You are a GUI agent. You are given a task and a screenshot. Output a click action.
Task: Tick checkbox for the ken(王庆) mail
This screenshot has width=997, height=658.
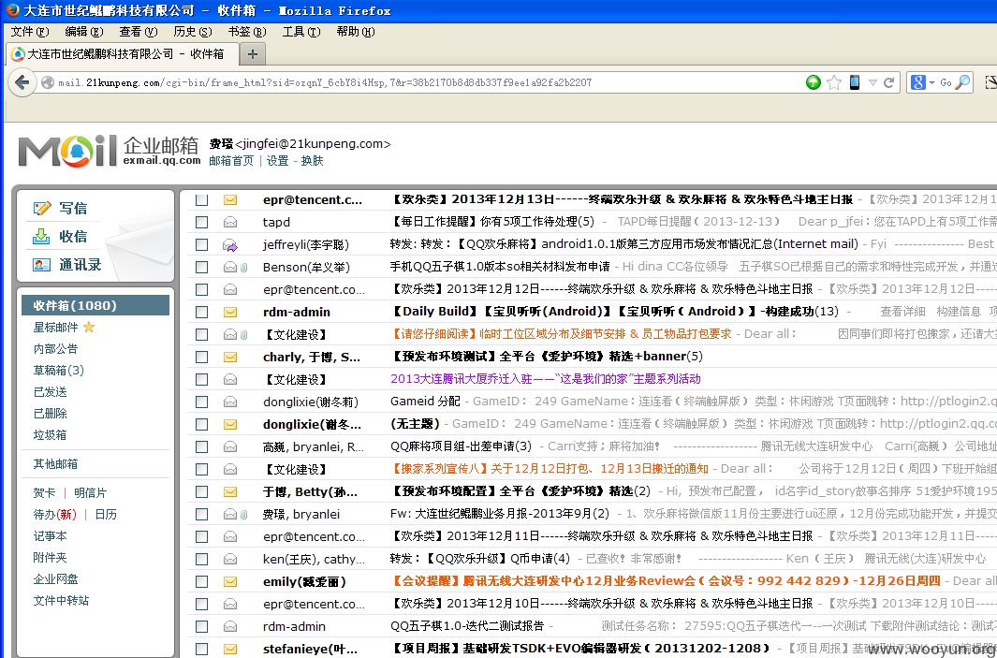click(201, 560)
